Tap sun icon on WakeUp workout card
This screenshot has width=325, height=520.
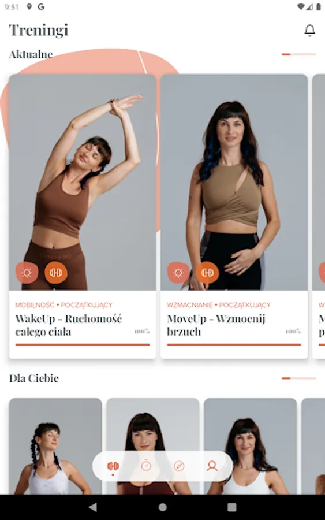pos(27,273)
